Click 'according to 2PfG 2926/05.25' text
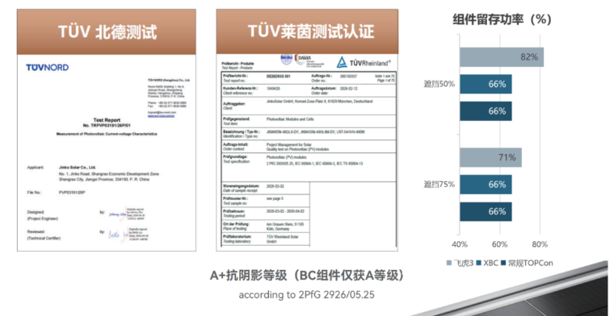The width and height of the screenshot is (614, 316). click(x=307, y=295)
